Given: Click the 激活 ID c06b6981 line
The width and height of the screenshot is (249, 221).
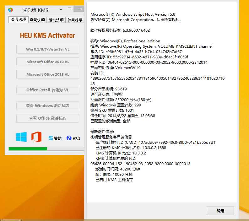Looking at the screenshot, I should point(136,51).
